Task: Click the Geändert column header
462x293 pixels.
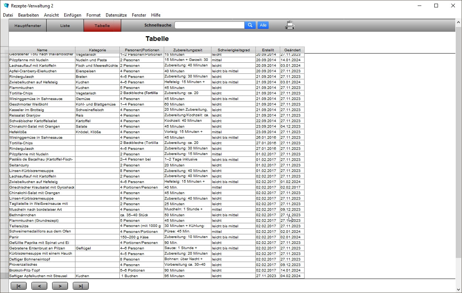Action: pos(292,50)
